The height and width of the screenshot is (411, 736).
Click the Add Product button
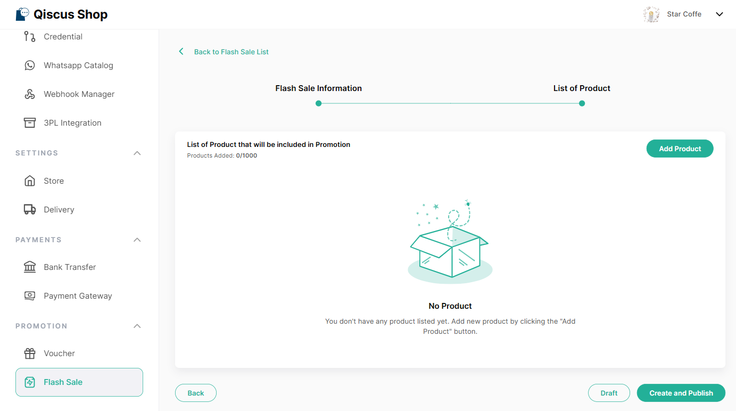pos(680,149)
